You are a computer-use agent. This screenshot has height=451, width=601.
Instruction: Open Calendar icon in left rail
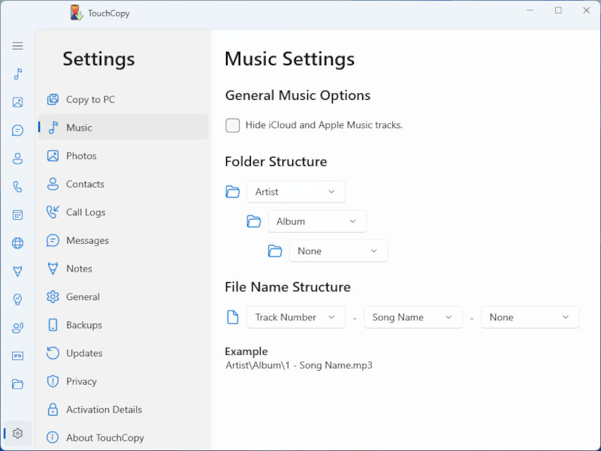[x=17, y=215]
